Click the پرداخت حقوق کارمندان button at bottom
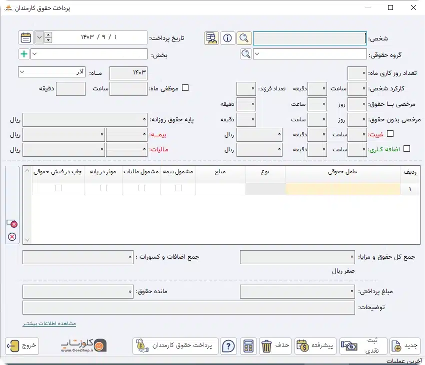 click(175, 346)
